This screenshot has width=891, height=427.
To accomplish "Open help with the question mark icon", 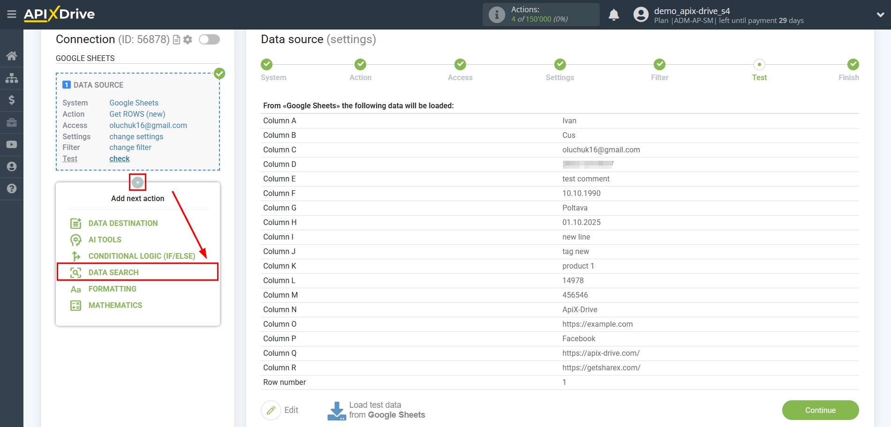I will 12,189.
